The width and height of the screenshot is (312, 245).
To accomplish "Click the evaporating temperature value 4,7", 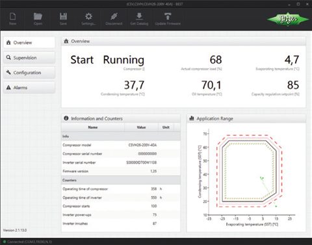I will (x=292, y=60).
